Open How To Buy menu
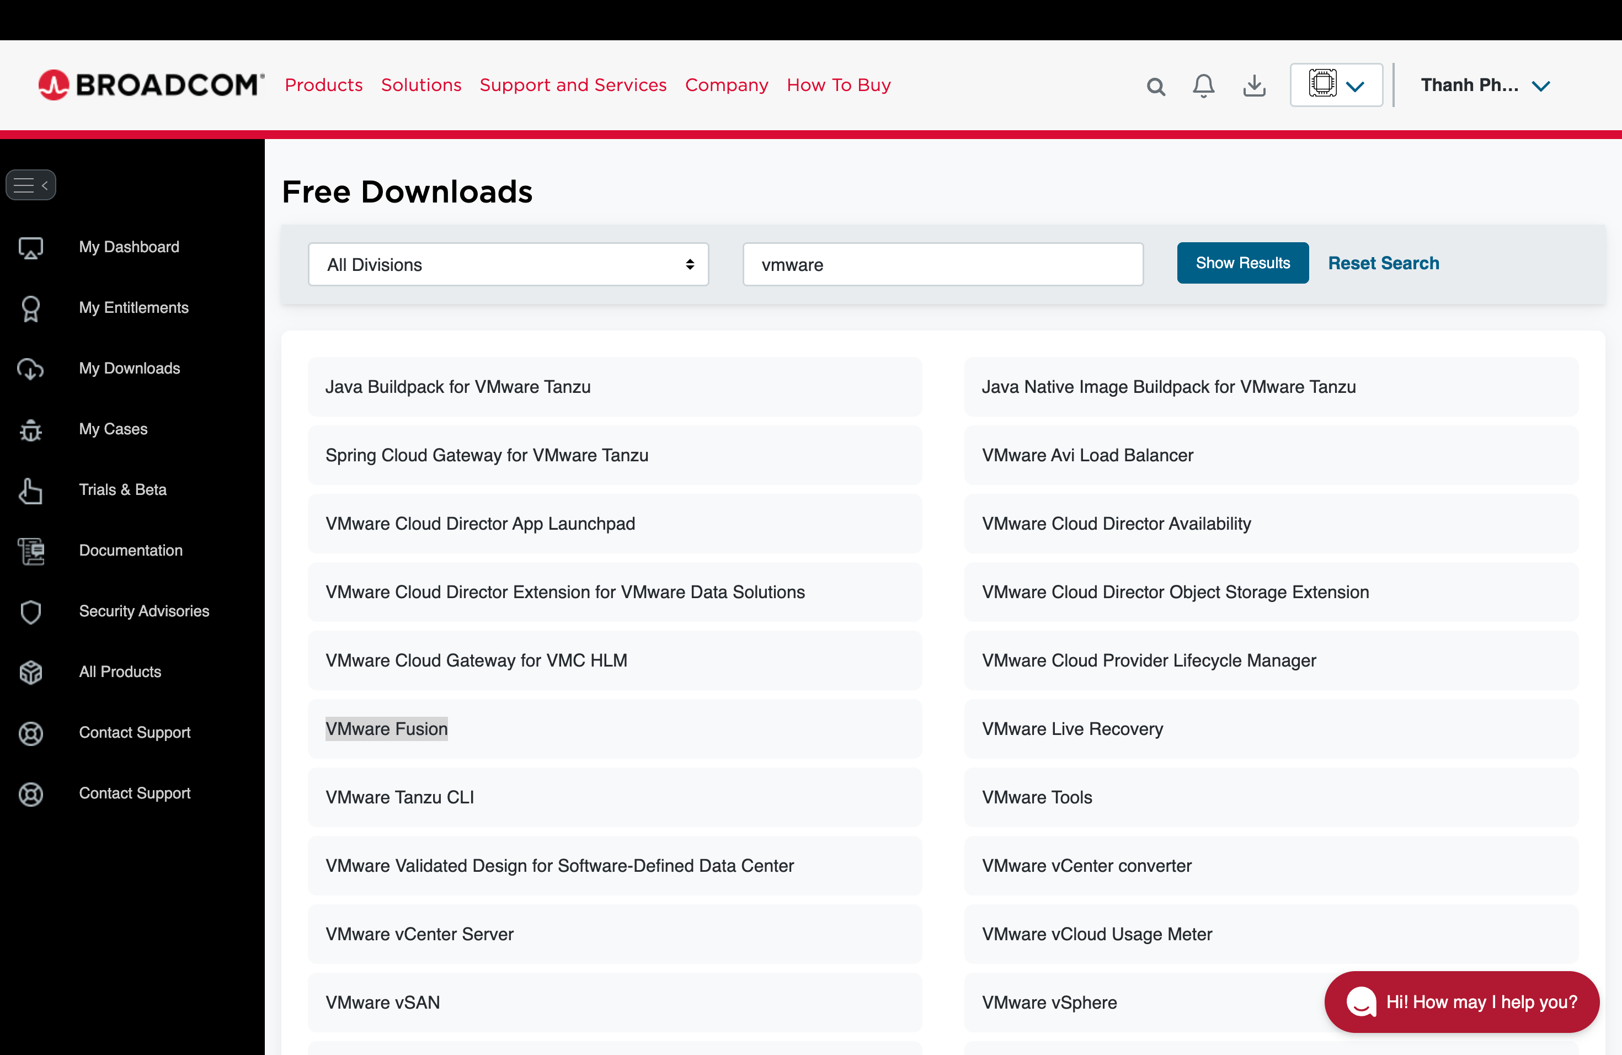The image size is (1622, 1055). click(839, 85)
